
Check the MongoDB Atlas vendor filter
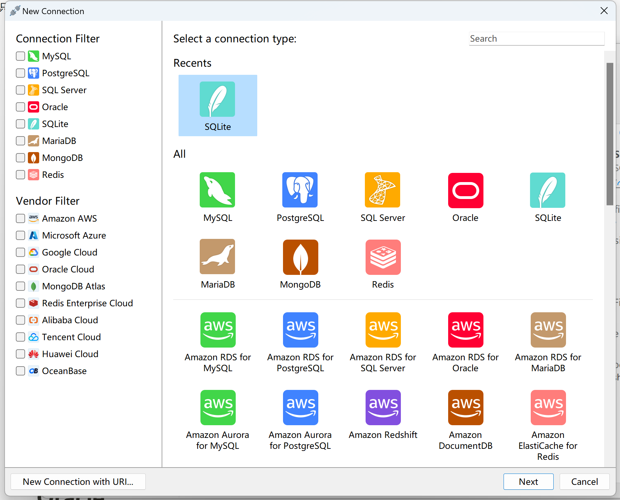coord(20,286)
